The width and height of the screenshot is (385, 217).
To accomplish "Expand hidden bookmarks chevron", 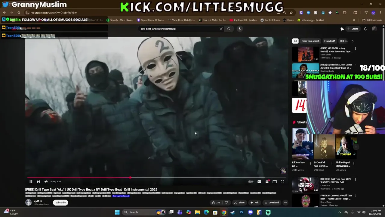I will coord(354,20).
